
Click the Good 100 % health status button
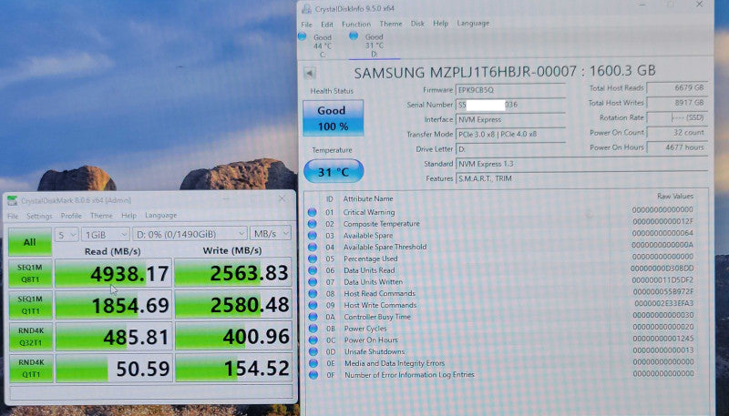click(333, 118)
